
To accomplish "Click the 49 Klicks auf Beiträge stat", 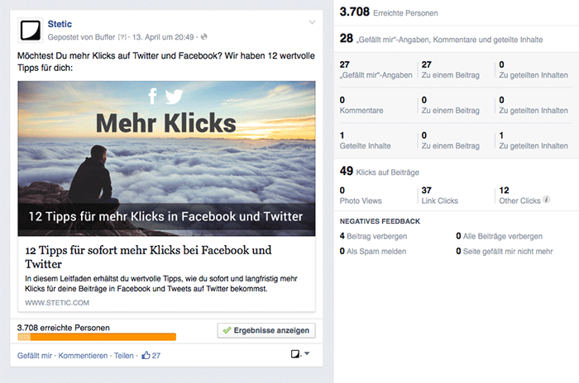I will (x=379, y=171).
